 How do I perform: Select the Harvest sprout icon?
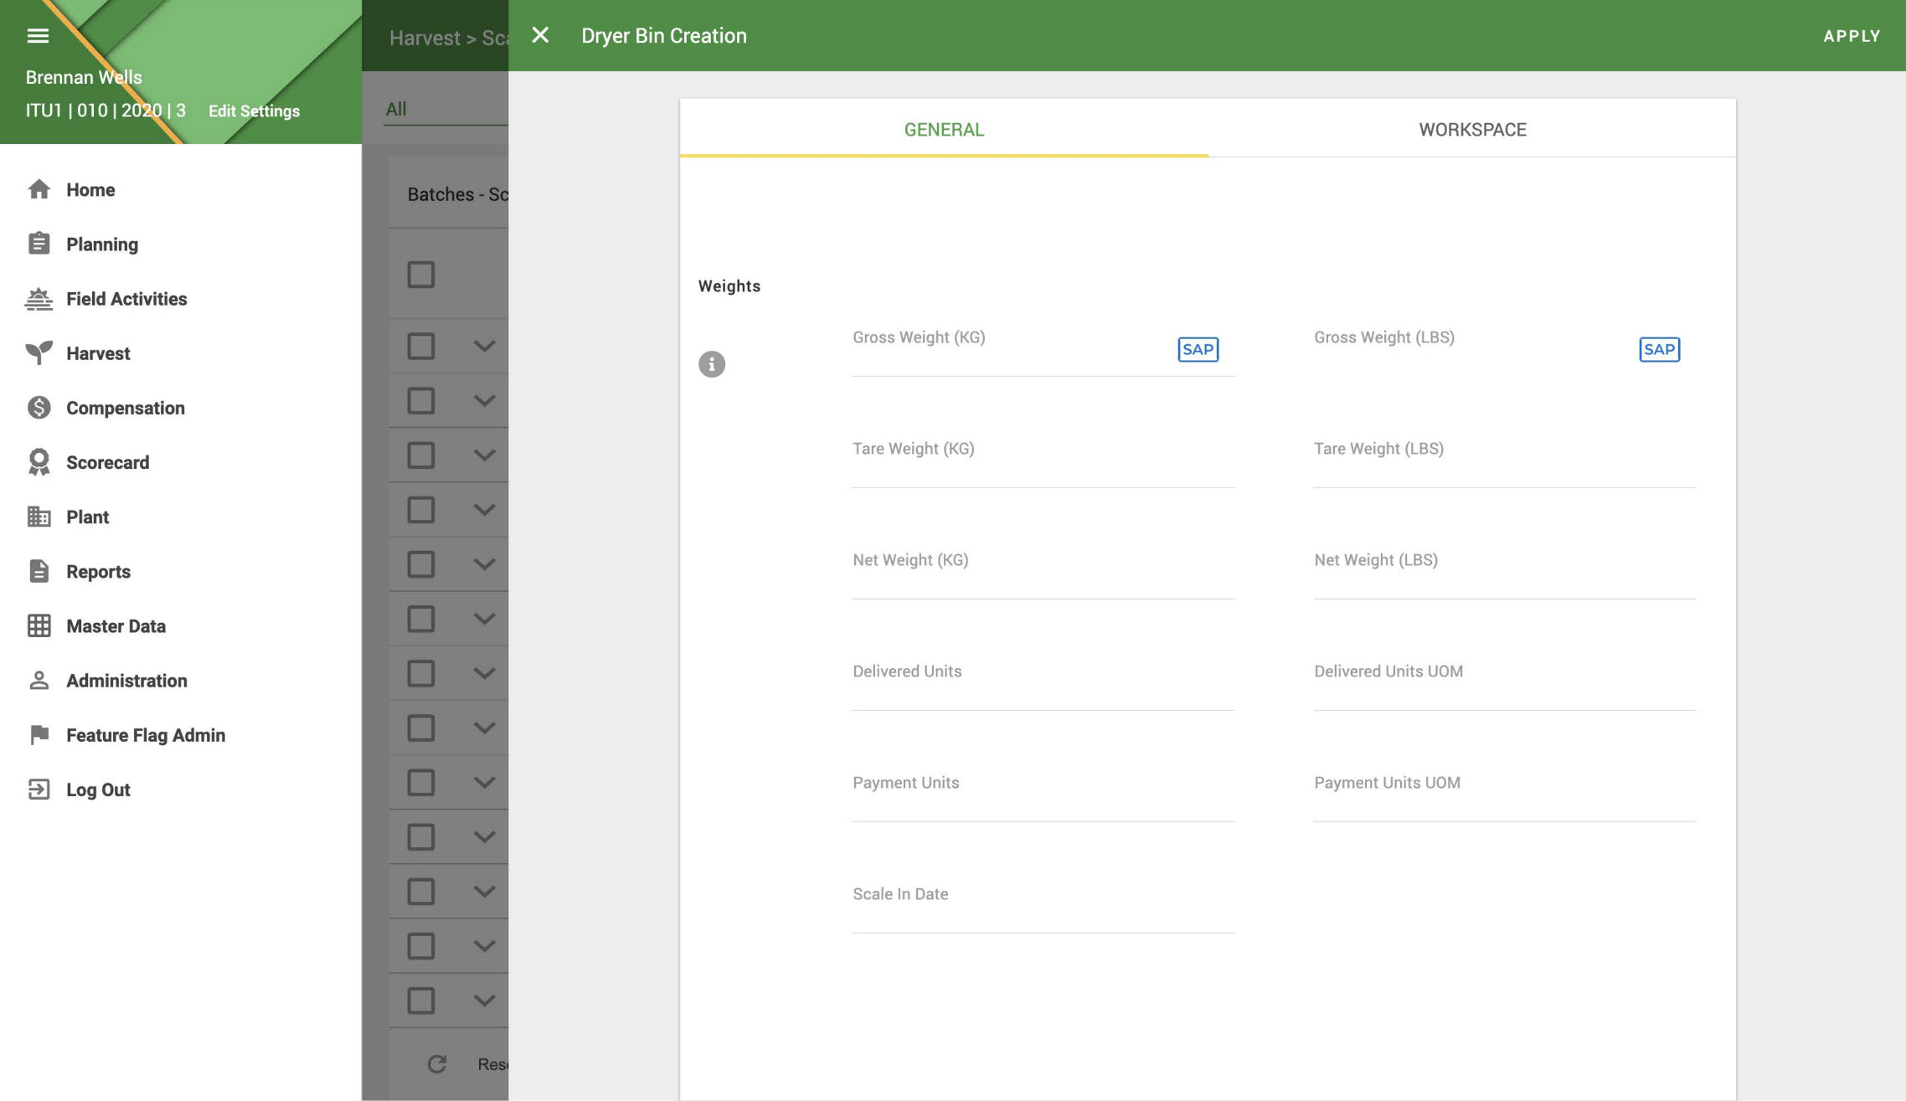click(39, 353)
